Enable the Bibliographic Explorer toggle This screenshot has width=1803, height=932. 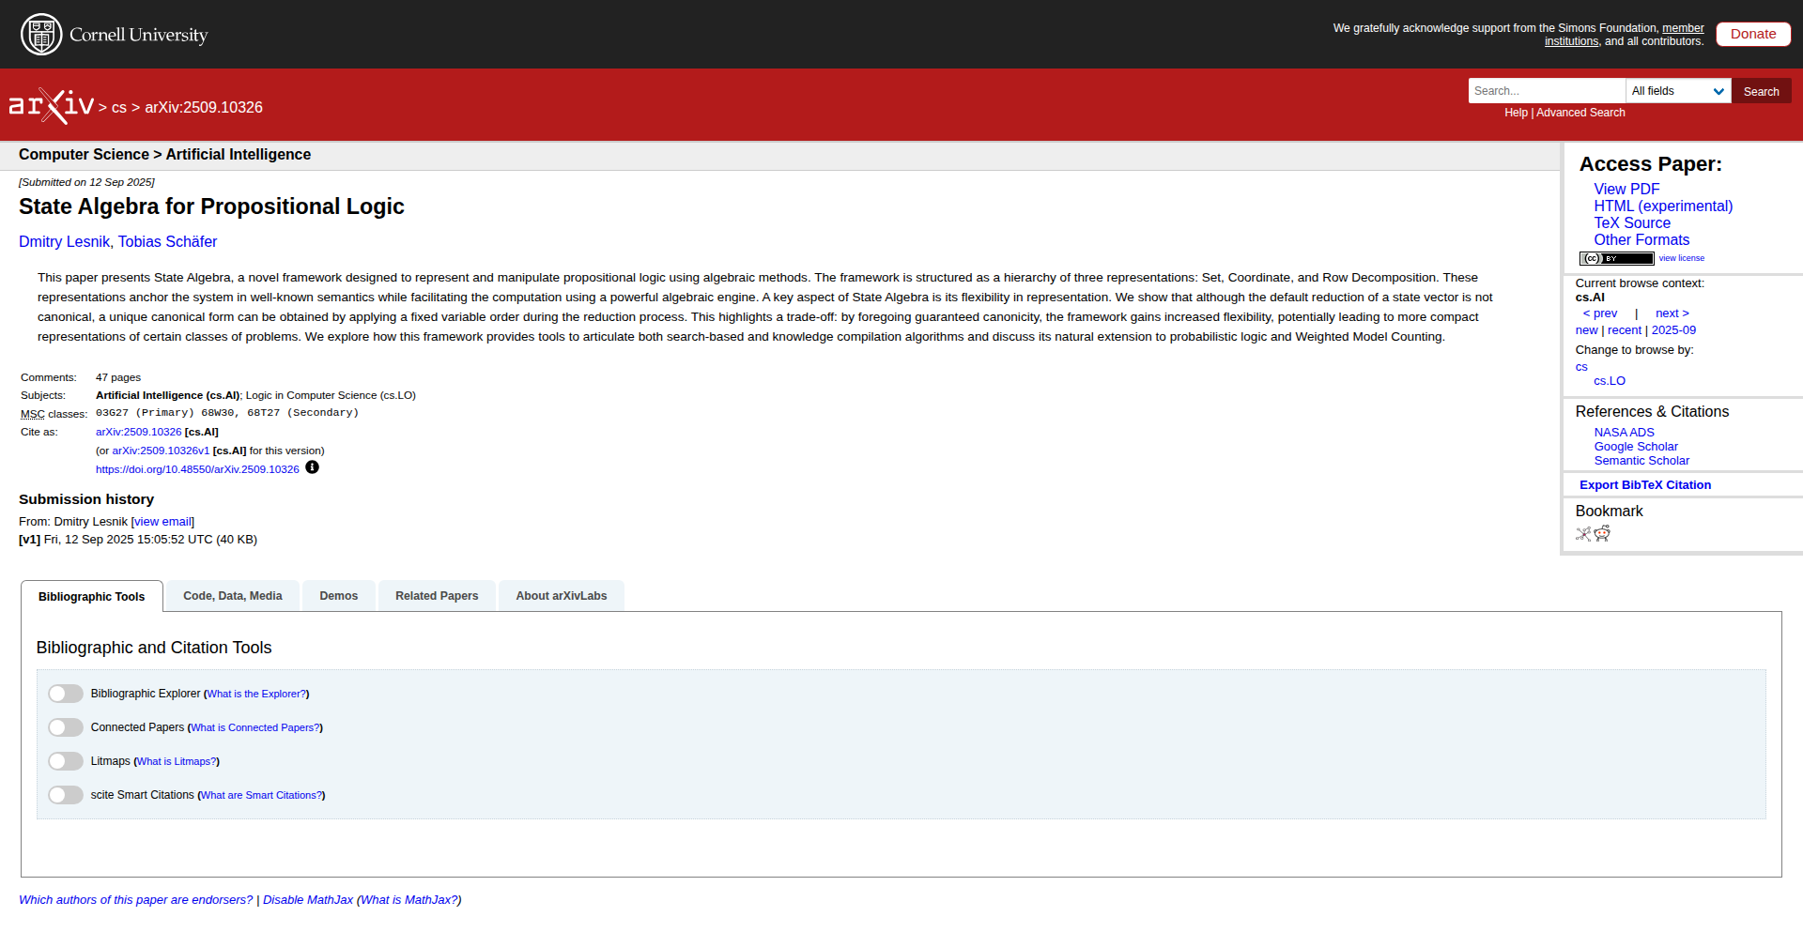(66, 694)
